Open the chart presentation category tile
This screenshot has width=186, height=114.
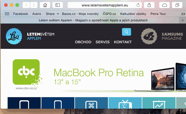tap(159, 103)
